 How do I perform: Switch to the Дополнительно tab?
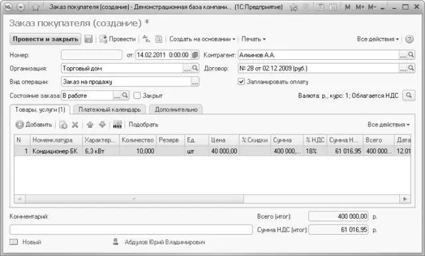(x=176, y=110)
